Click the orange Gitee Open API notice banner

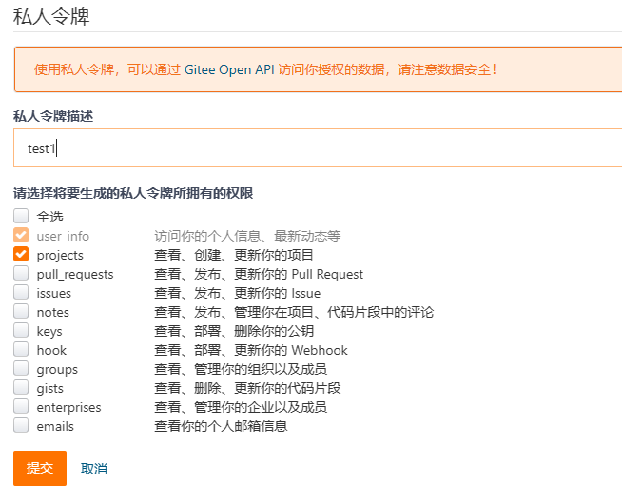coord(314,69)
